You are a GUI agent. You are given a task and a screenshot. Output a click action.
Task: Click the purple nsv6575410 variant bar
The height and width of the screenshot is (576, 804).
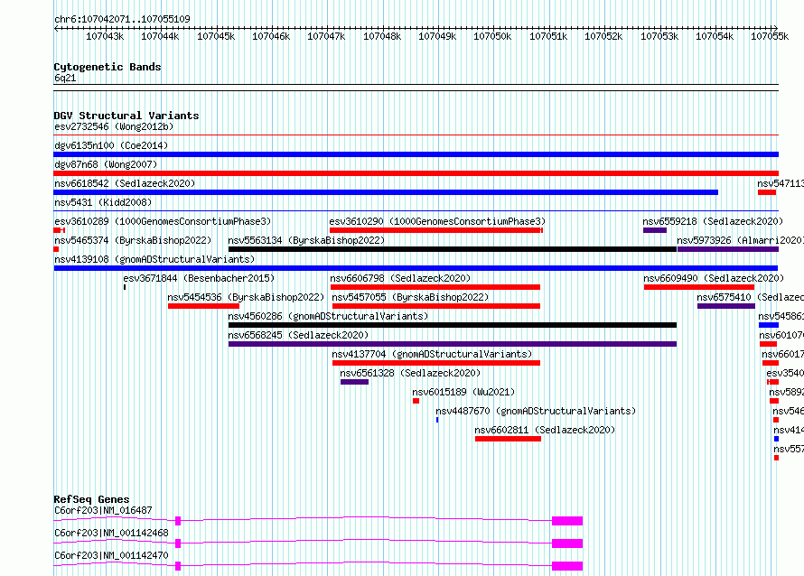726,306
